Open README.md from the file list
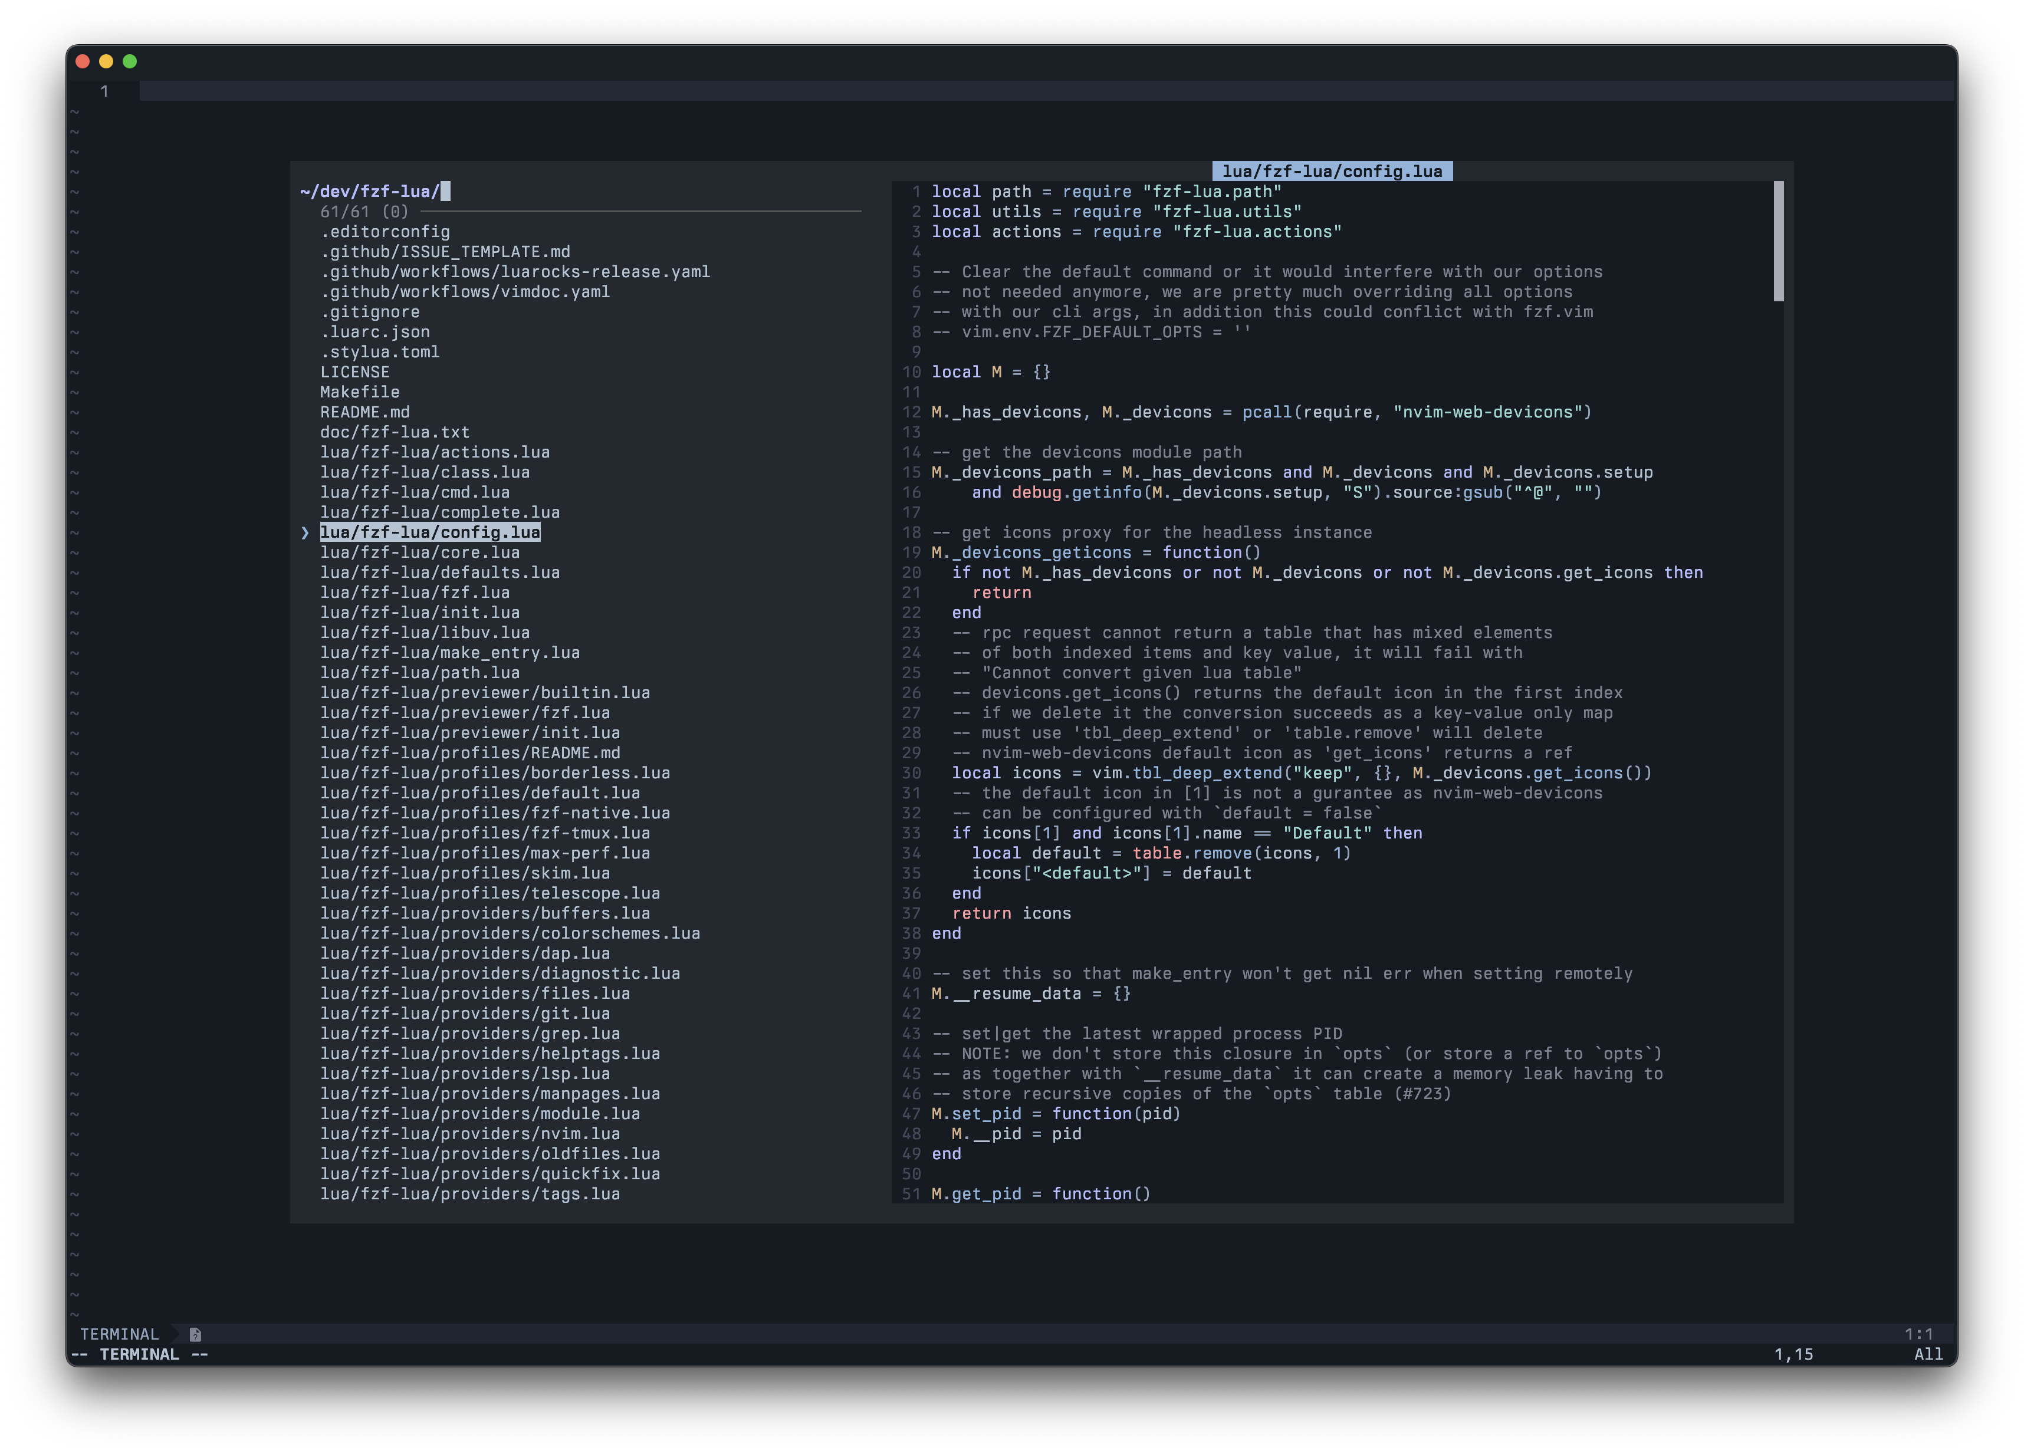 click(365, 411)
